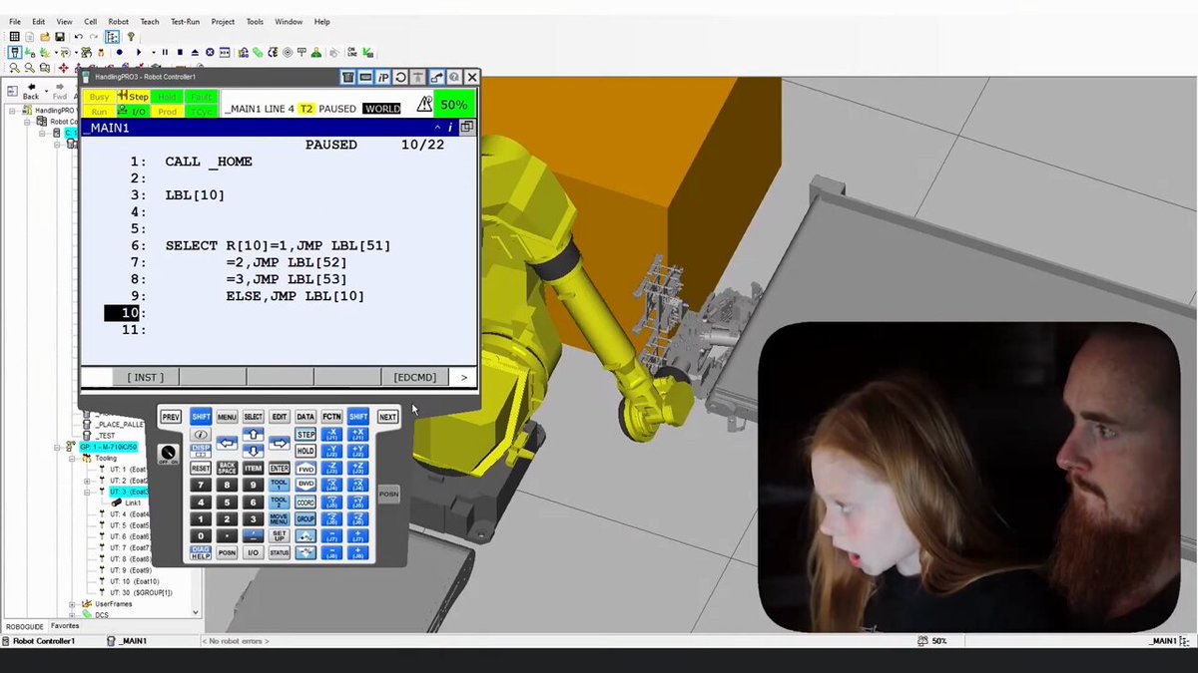Click the teach pendant icon in pendant title bar
Image resolution: width=1198 pixels, height=673 pixels.
coord(348,78)
